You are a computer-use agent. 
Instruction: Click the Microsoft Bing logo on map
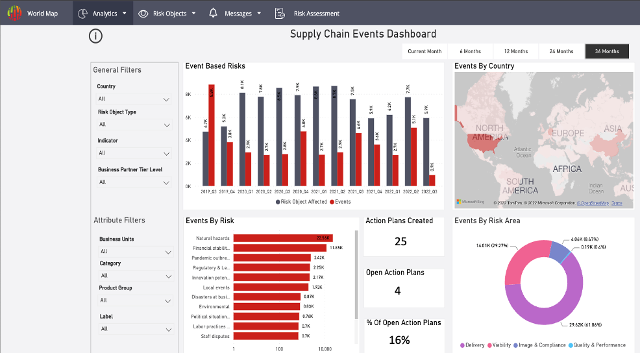(x=471, y=202)
